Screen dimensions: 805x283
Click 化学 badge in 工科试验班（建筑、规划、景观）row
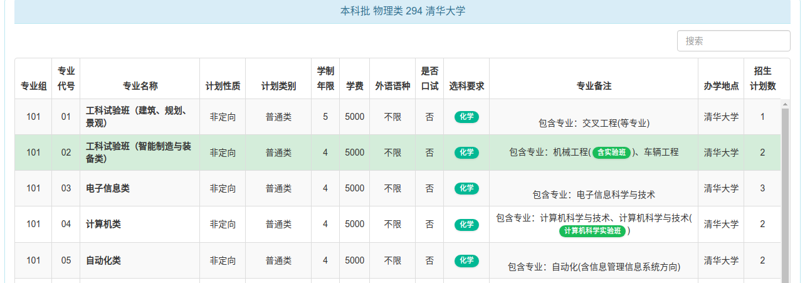[466, 117]
